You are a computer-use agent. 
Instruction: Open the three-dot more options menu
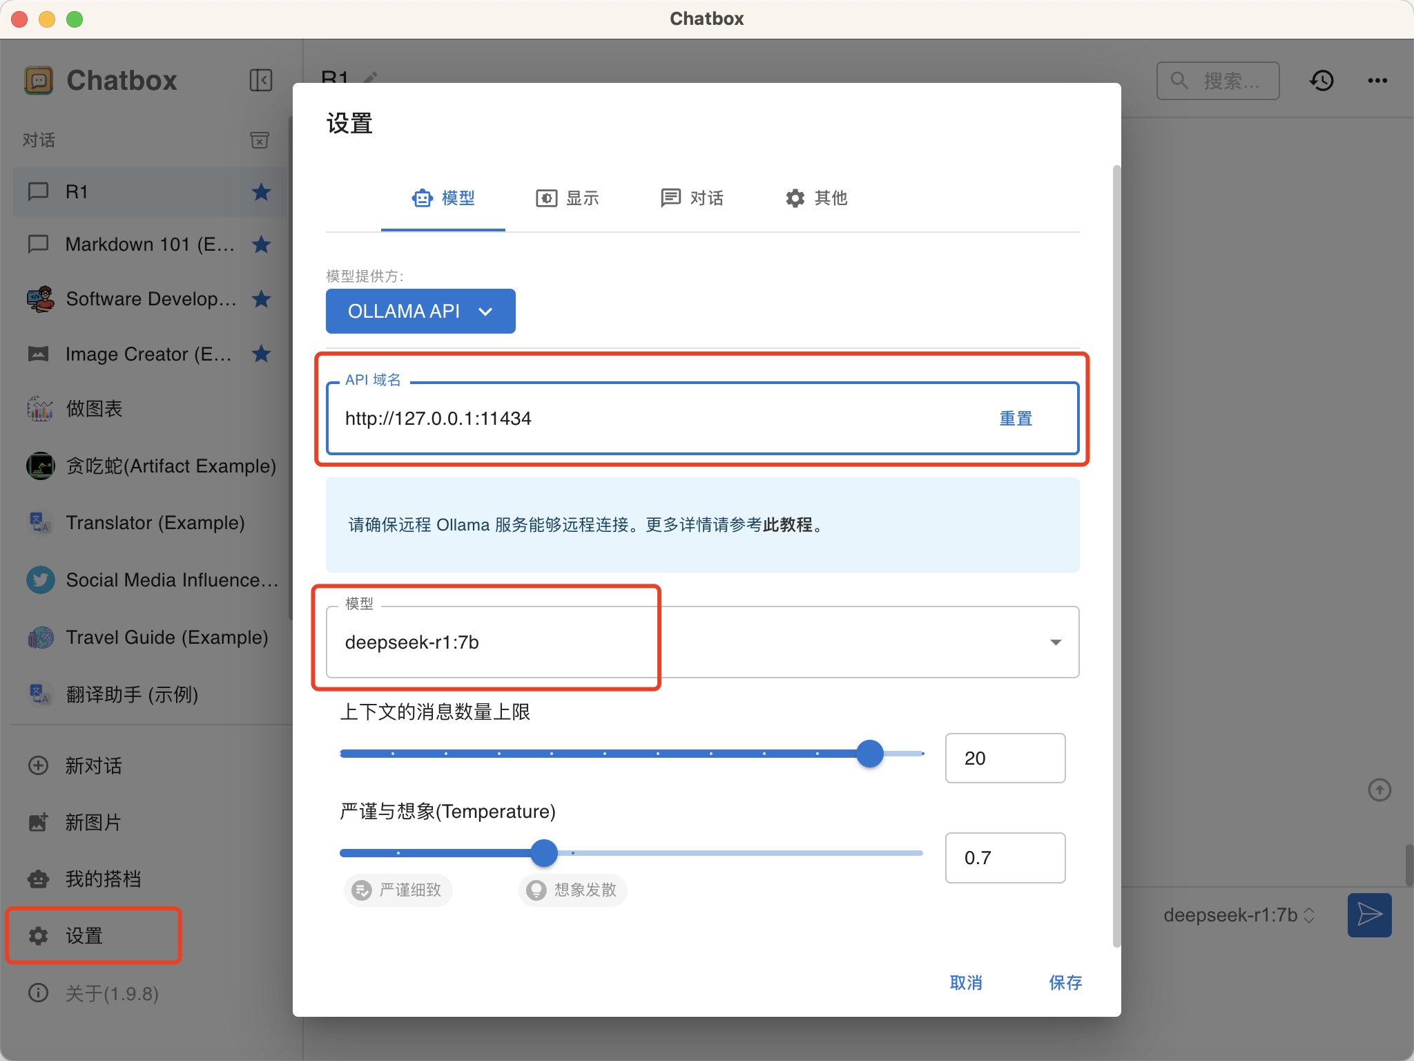(x=1377, y=81)
